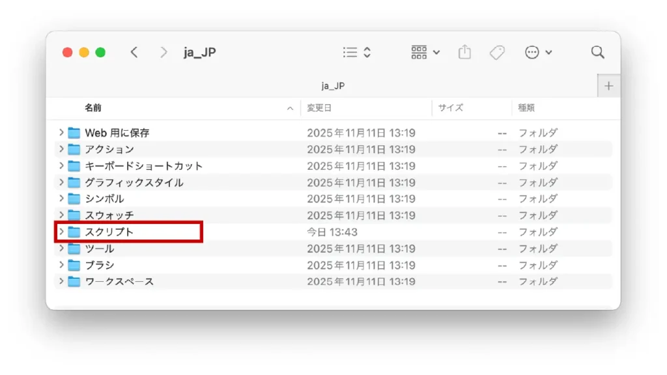This screenshot has width=667, height=375.
Task: Sort by 変更日 column header
Action: tap(320, 108)
